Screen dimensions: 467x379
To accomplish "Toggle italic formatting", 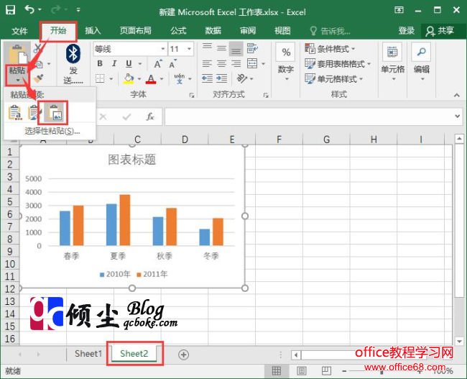I will tap(114, 63).
